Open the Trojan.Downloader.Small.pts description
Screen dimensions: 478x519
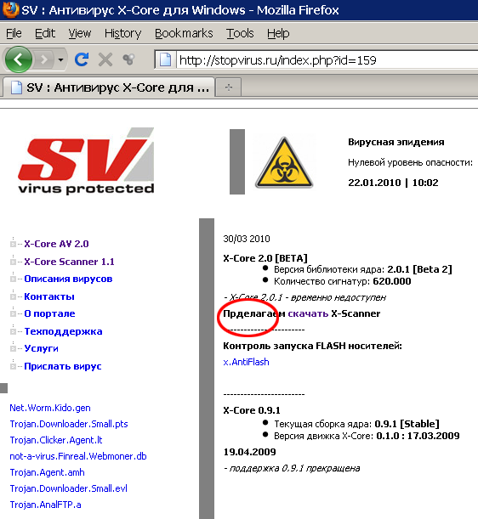pos(69,424)
